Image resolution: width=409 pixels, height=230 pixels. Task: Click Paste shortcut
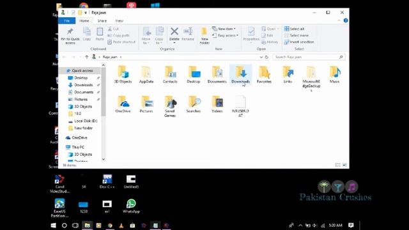click(121, 42)
